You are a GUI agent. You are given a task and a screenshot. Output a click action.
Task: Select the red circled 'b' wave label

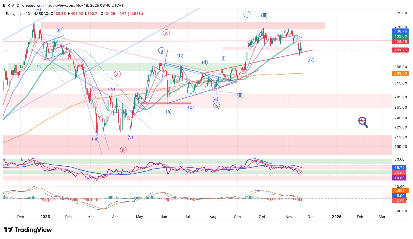[x=123, y=150]
